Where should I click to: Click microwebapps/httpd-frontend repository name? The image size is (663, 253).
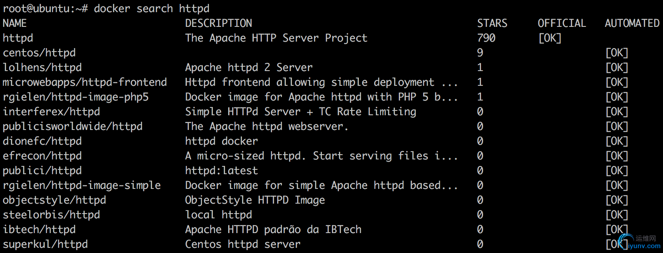pos(85,82)
